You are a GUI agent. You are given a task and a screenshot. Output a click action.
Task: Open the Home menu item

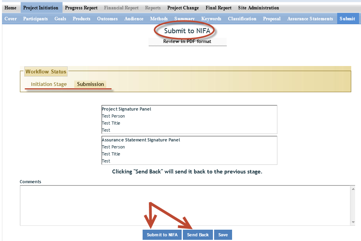coord(11,8)
